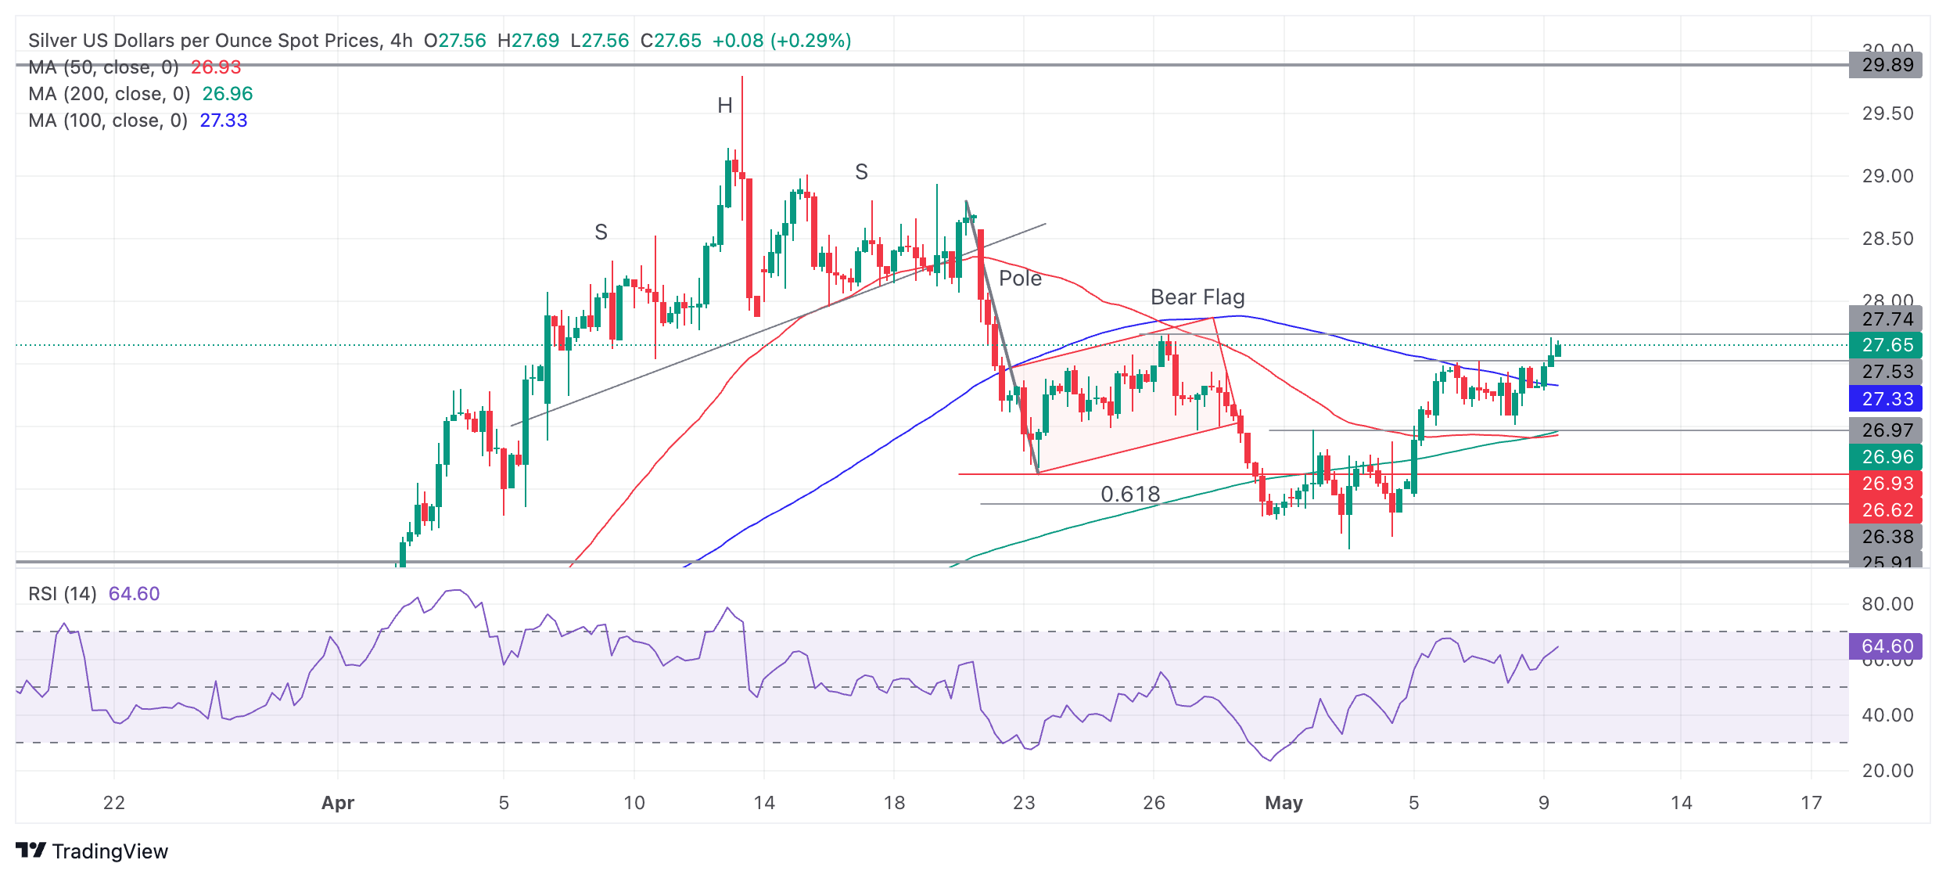Screen dimensions: 1946x878
Task: Click the 26.38 gray support level tag
Action: 1887,537
